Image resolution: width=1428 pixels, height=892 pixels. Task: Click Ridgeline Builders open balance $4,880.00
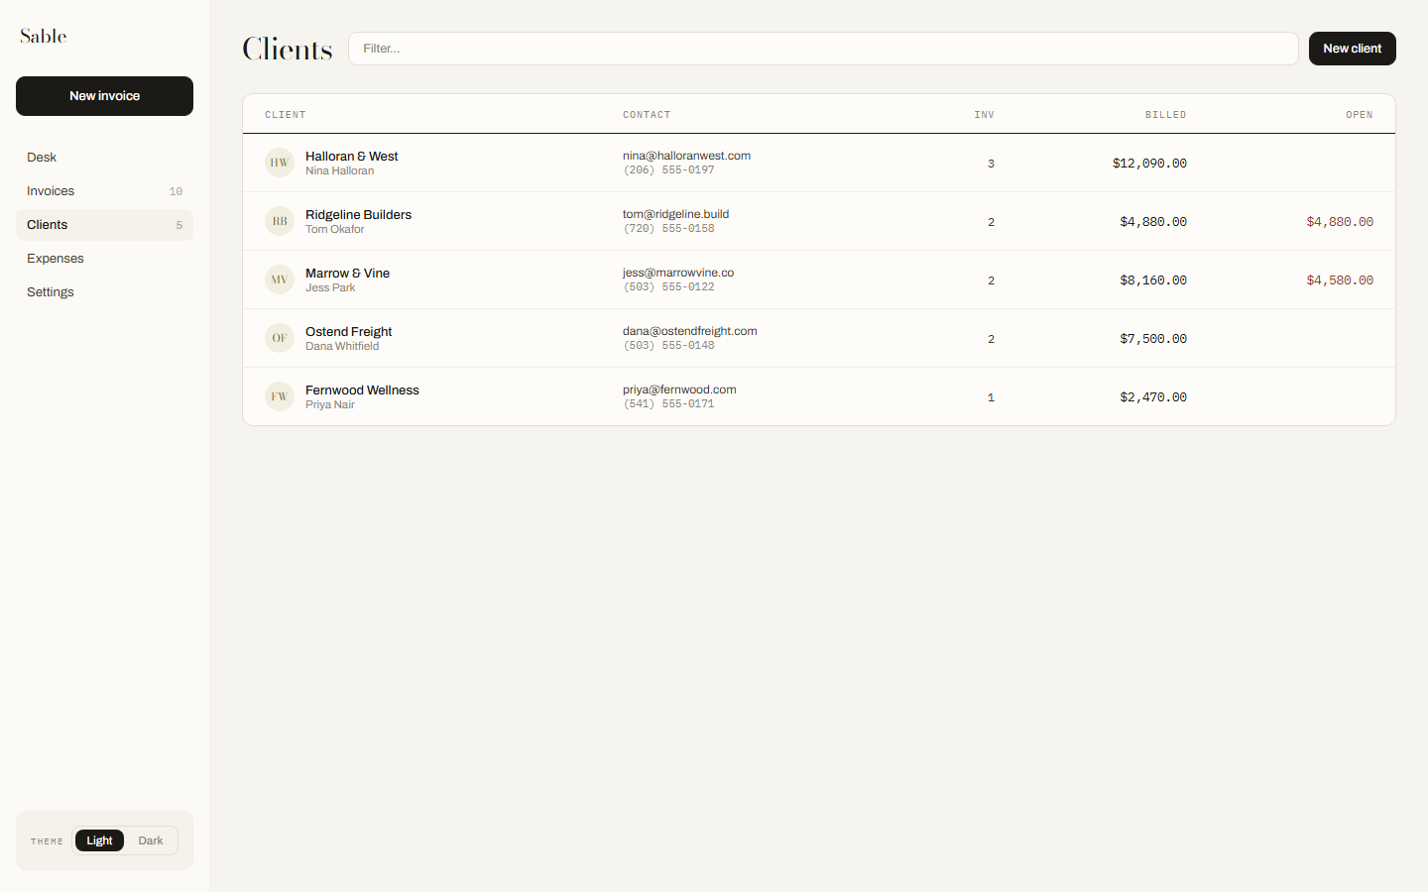1340,222
